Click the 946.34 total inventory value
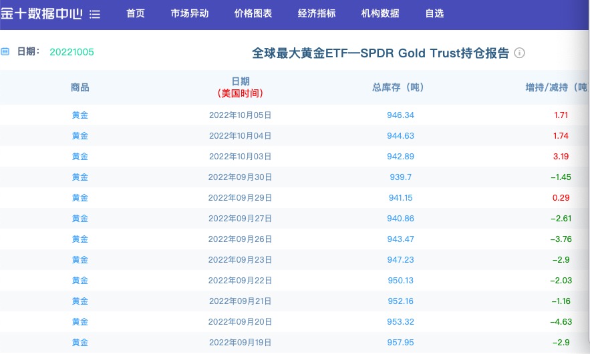The height and width of the screenshot is (354, 590). pos(400,115)
